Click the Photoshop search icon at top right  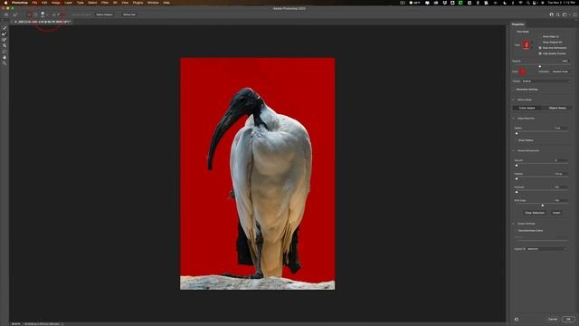pyautogui.click(x=558, y=14)
